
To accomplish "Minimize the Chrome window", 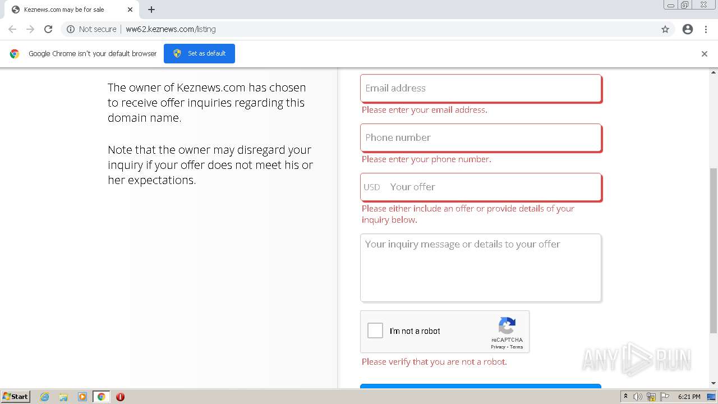I will click(670, 5).
